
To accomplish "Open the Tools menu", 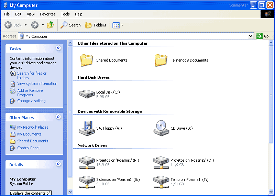I will (x=65, y=14).
